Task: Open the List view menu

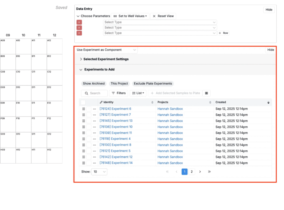Action: point(138,93)
